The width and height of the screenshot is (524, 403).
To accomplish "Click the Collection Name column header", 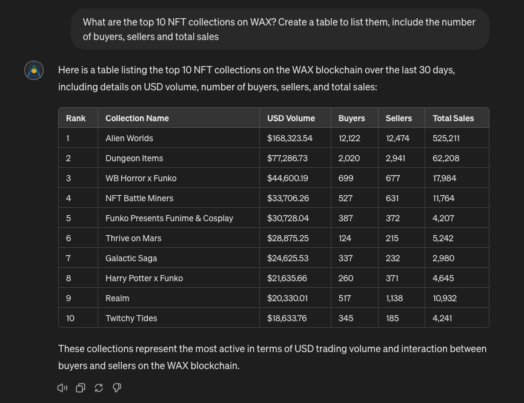I will point(137,118).
